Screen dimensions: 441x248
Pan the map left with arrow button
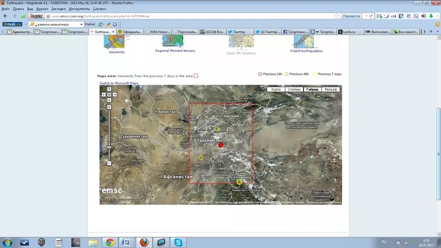[x=104, y=94]
